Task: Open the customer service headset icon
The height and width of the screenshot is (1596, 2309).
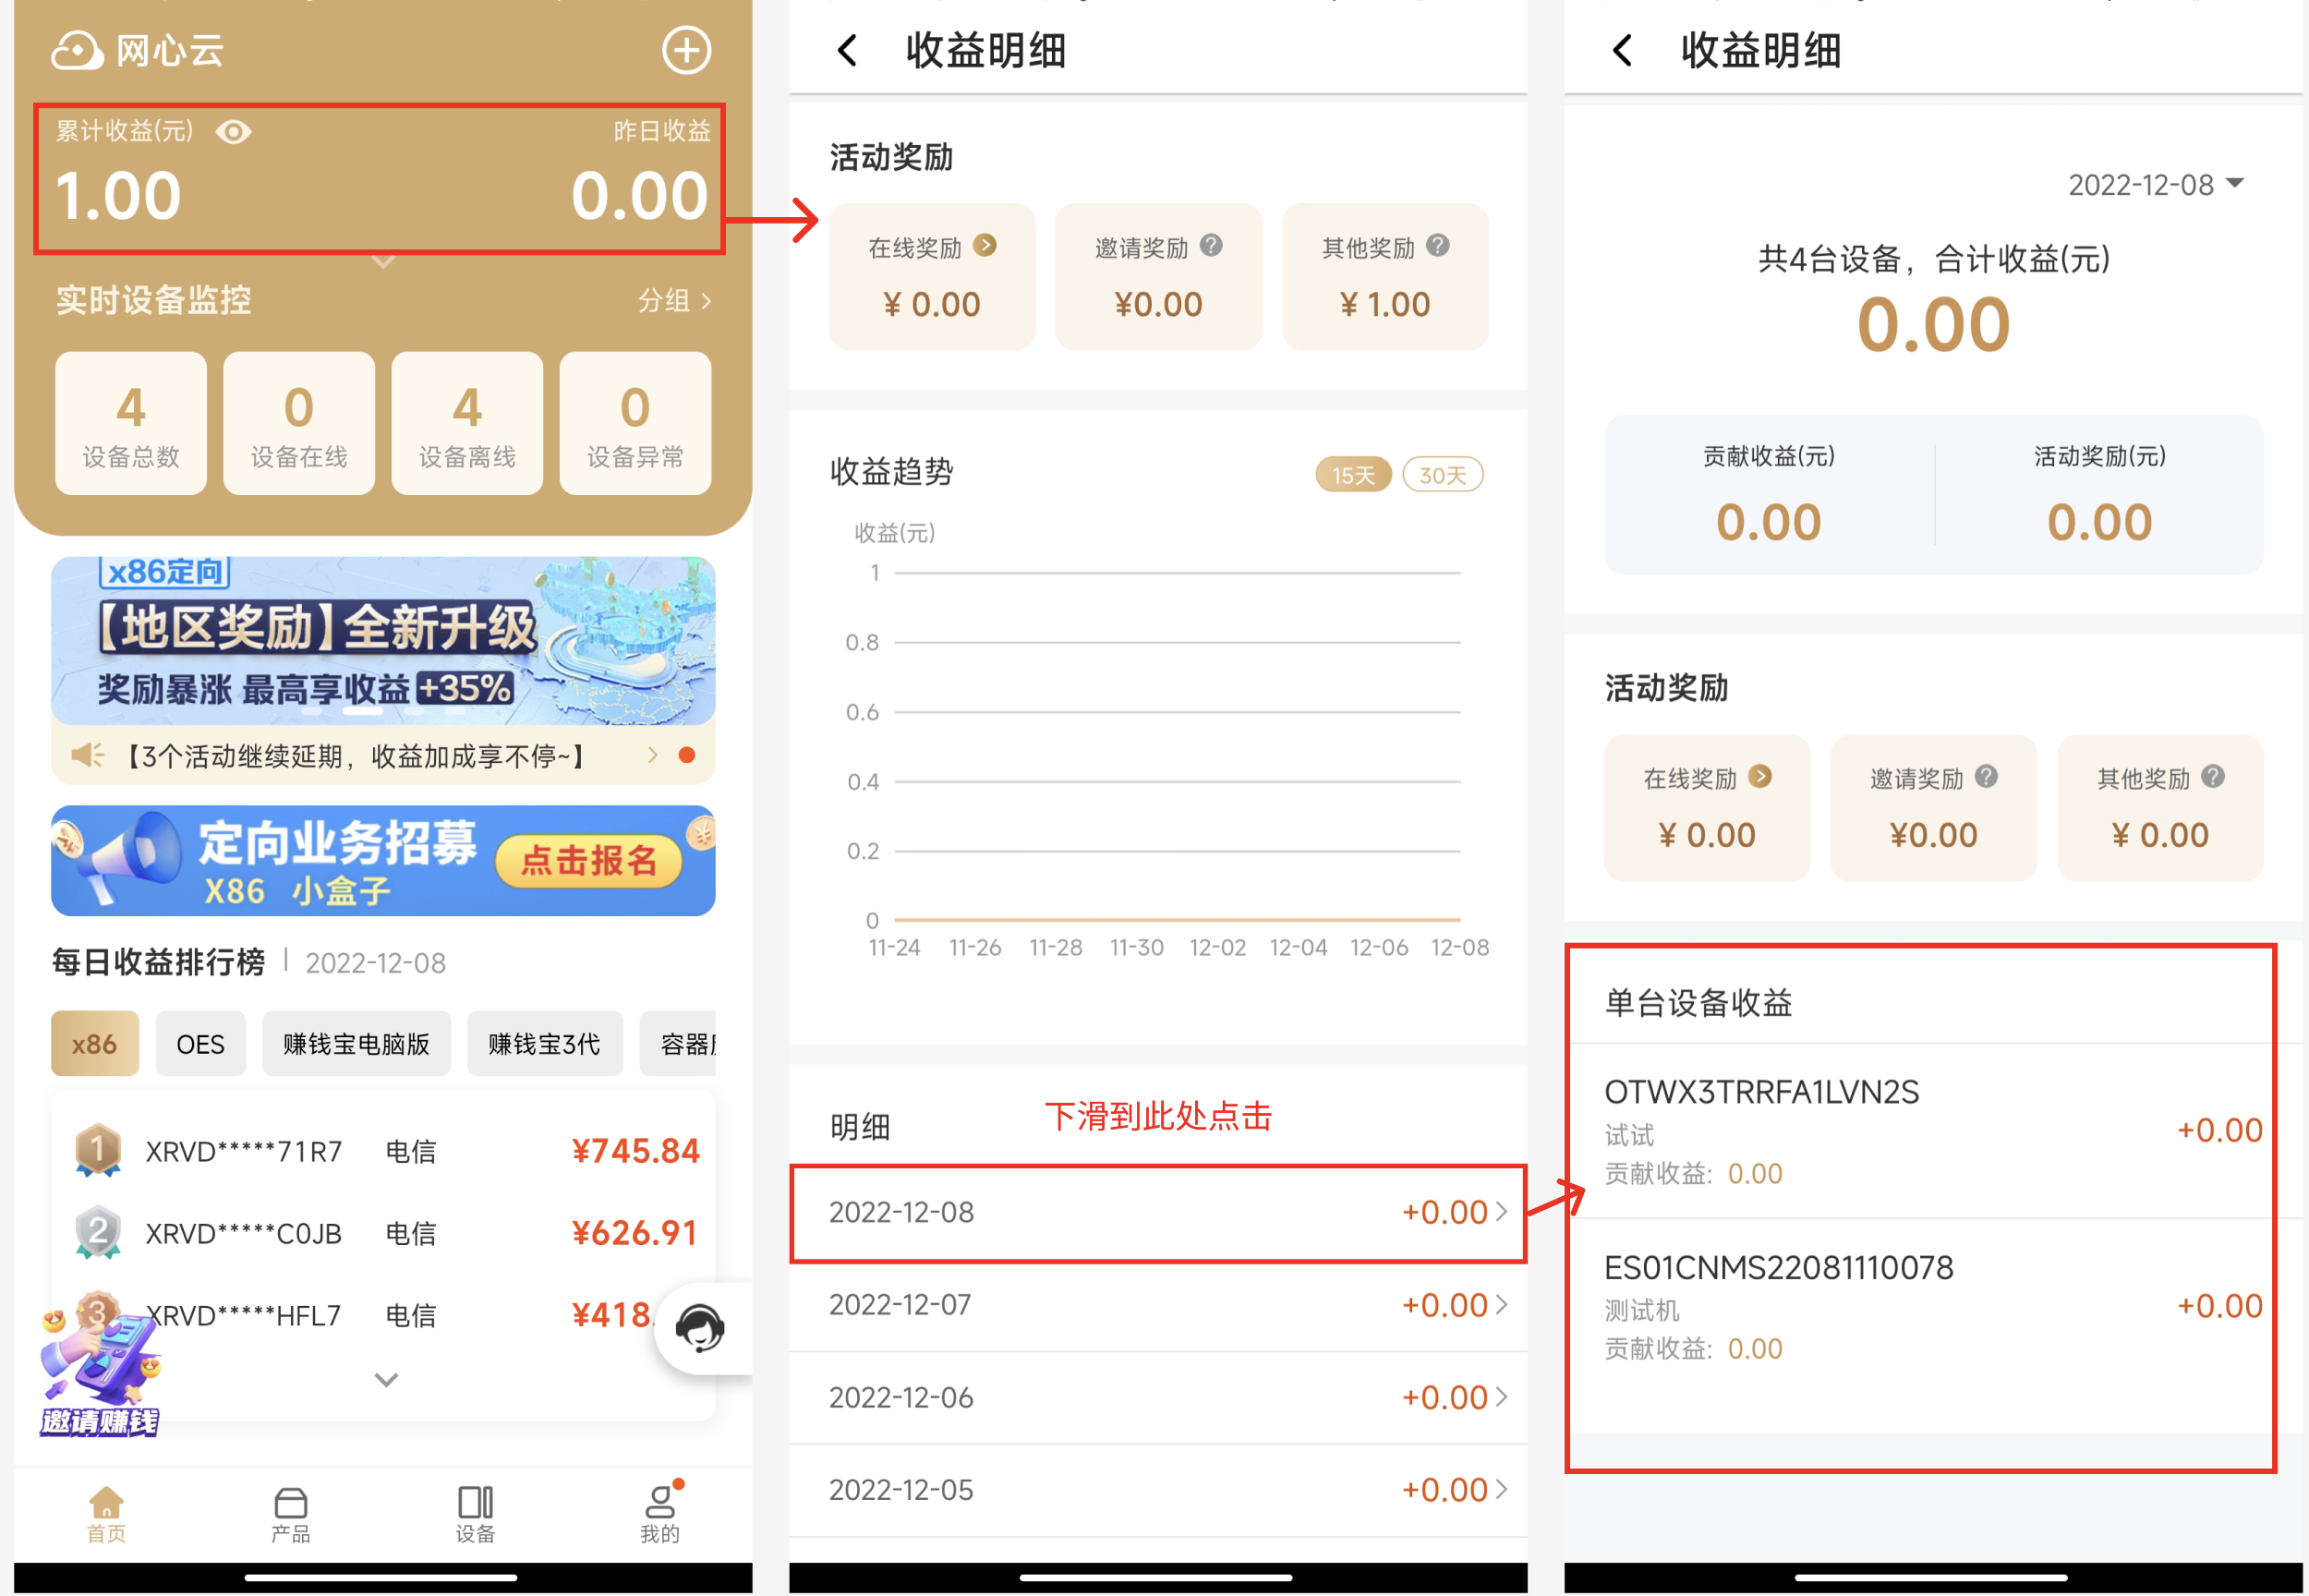Action: coord(700,1329)
